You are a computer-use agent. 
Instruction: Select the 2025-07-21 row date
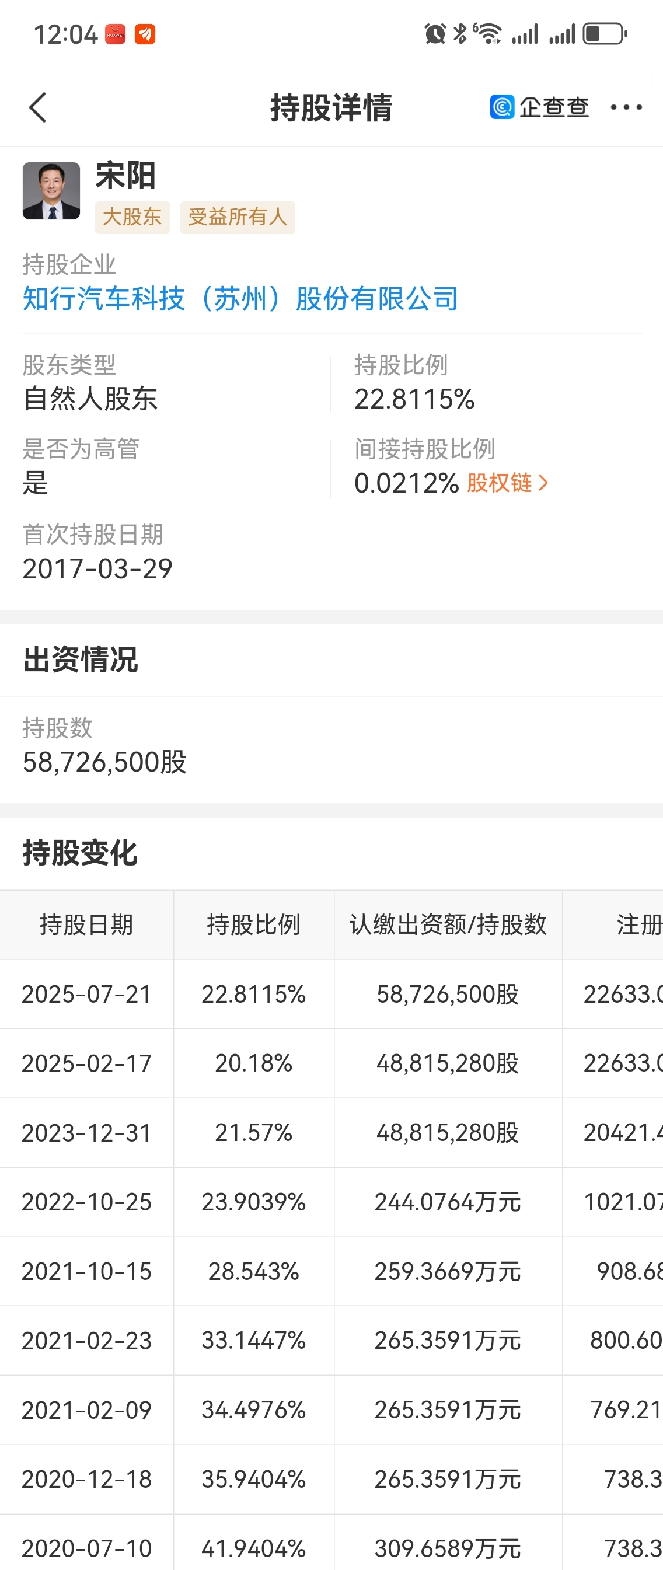click(x=86, y=994)
